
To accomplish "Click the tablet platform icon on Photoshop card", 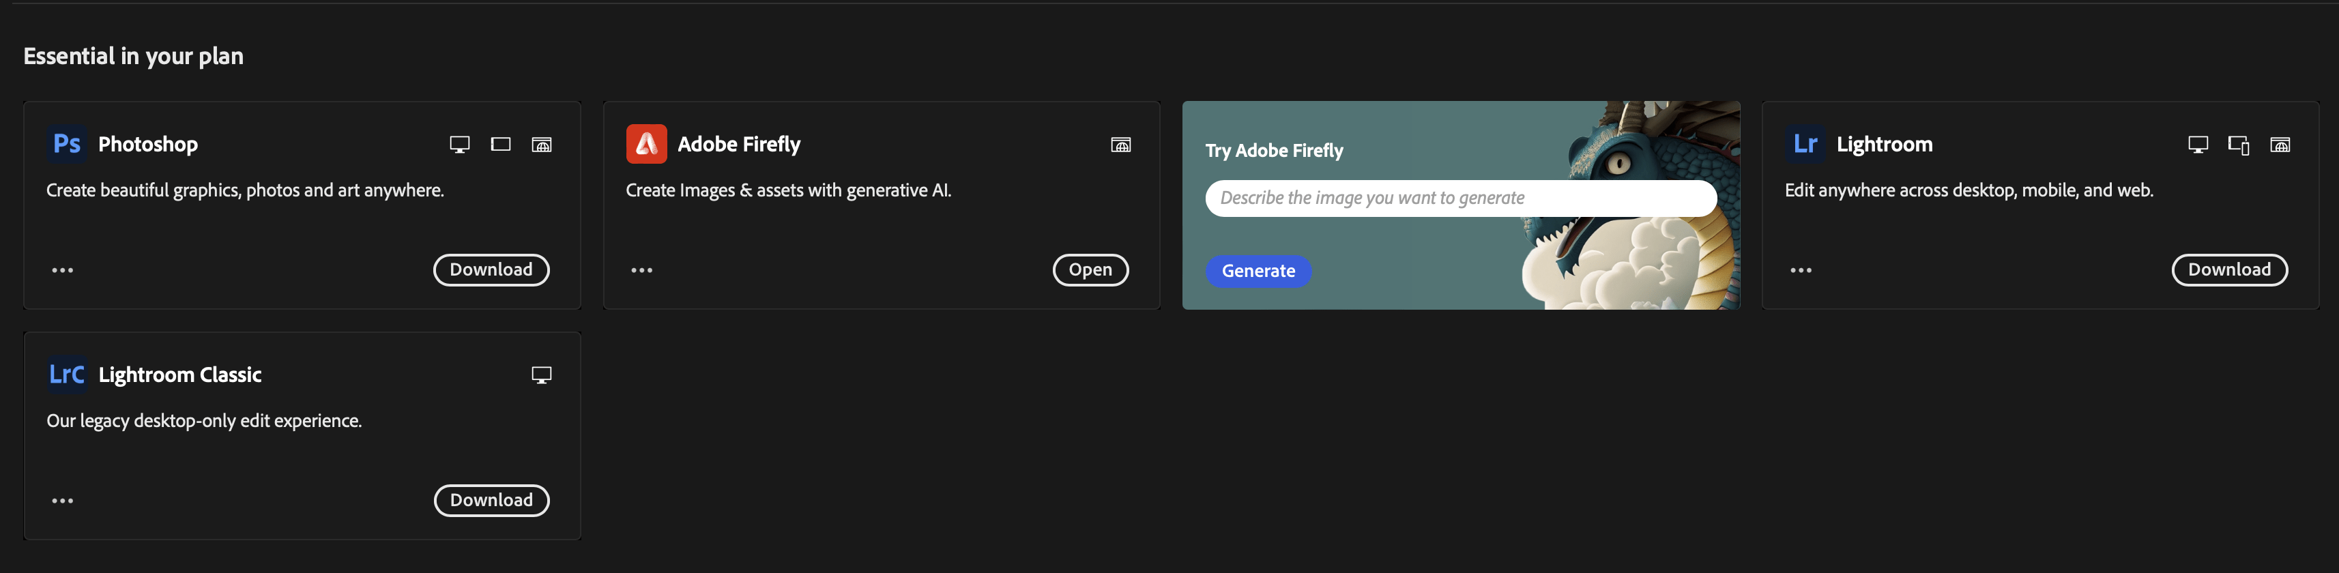I will [500, 145].
